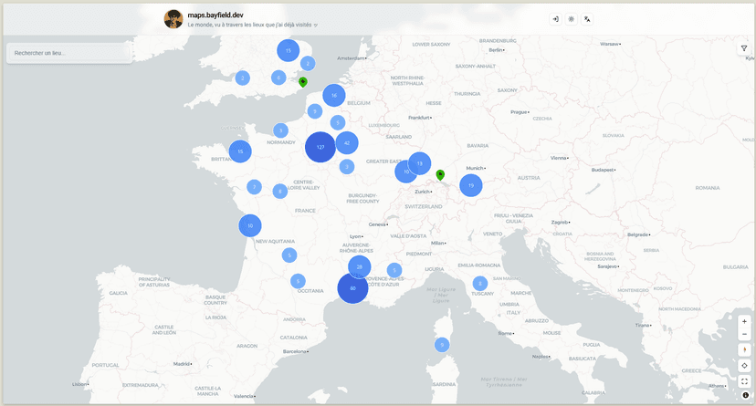Open the 6 places cluster in England
This screenshot has width=756, height=406.
[278, 78]
